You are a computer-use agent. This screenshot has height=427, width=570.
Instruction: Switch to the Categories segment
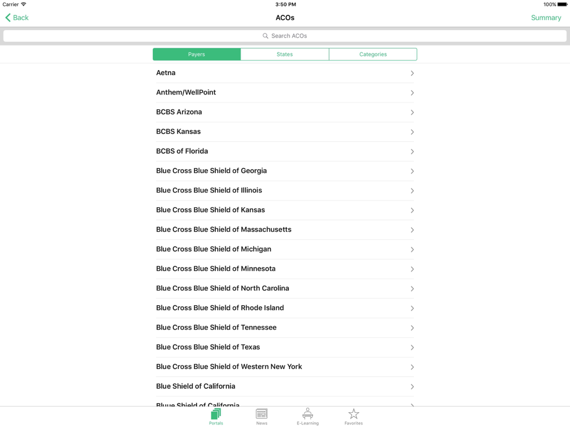pos(373,54)
